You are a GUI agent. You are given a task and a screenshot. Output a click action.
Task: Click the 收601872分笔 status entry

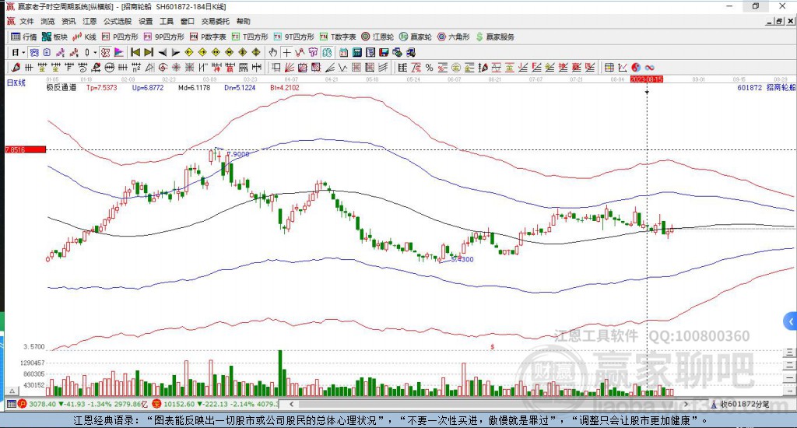click(739, 404)
